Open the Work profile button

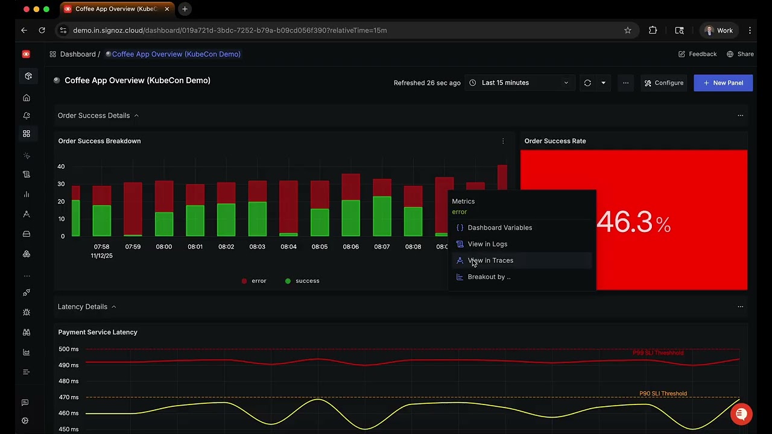[x=719, y=30]
